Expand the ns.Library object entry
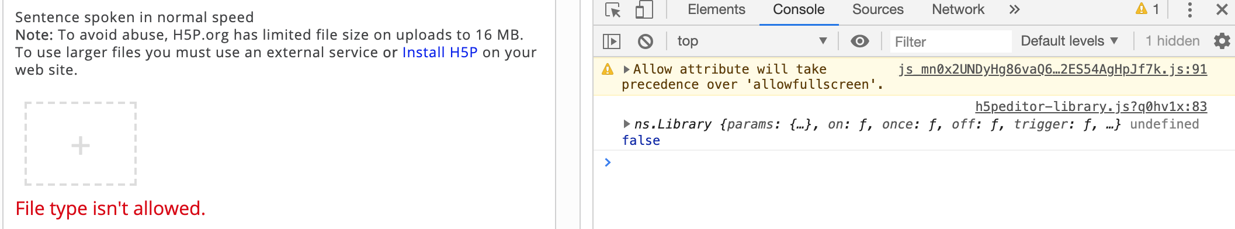1235x229 pixels. (x=627, y=124)
